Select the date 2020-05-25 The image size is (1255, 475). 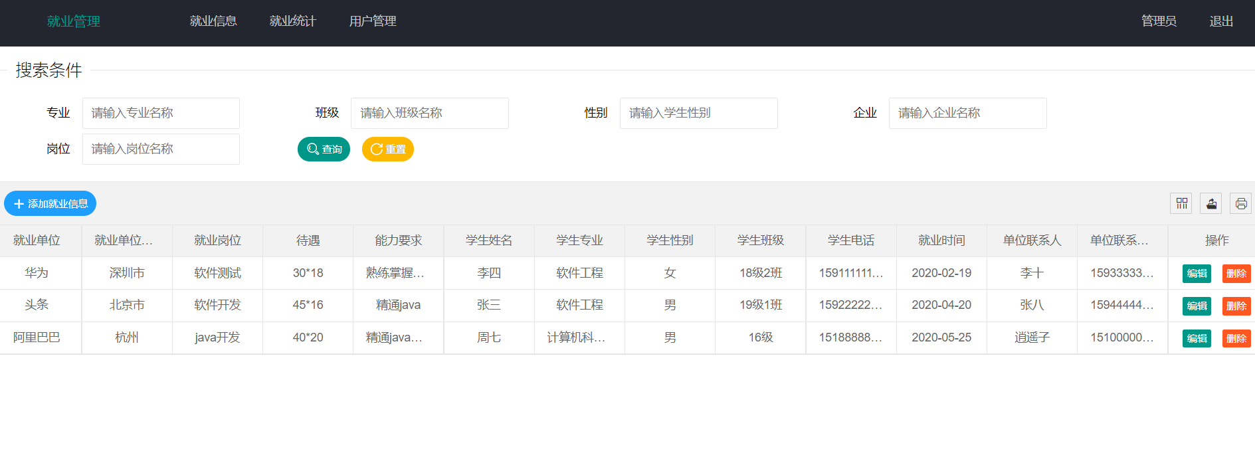(x=941, y=337)
